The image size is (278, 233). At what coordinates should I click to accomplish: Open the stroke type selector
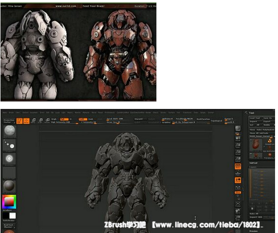[10, 146]
